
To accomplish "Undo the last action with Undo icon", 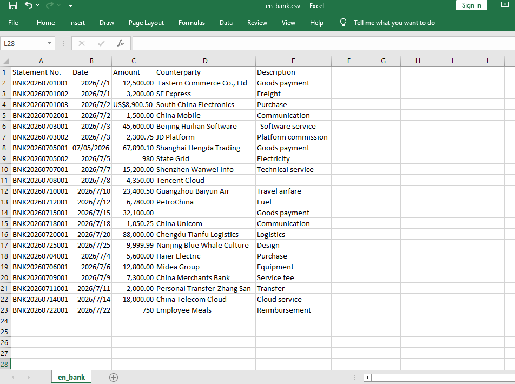I will point(29,5).
